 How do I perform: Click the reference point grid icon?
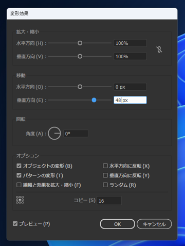coord(20,200)
